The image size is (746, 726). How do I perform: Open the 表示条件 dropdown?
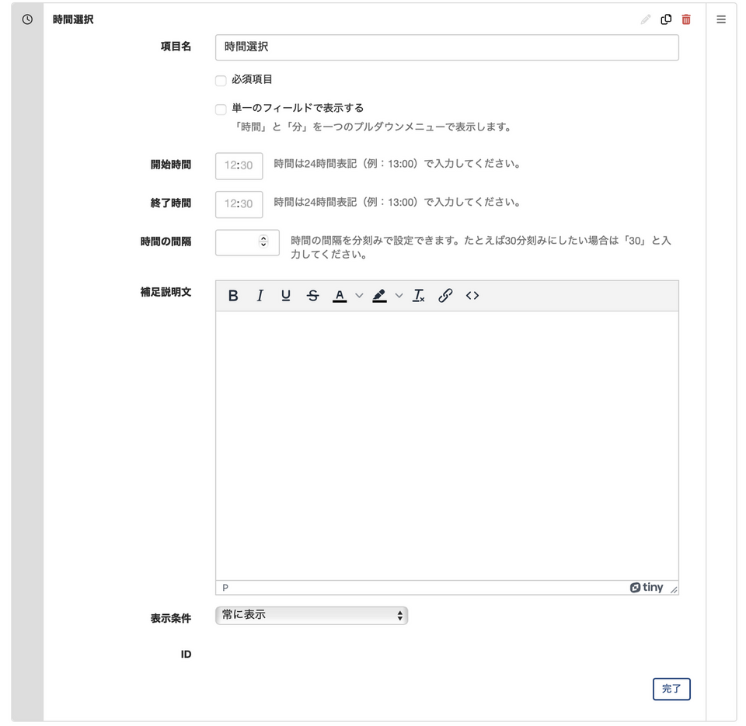[x=311, y=615]
